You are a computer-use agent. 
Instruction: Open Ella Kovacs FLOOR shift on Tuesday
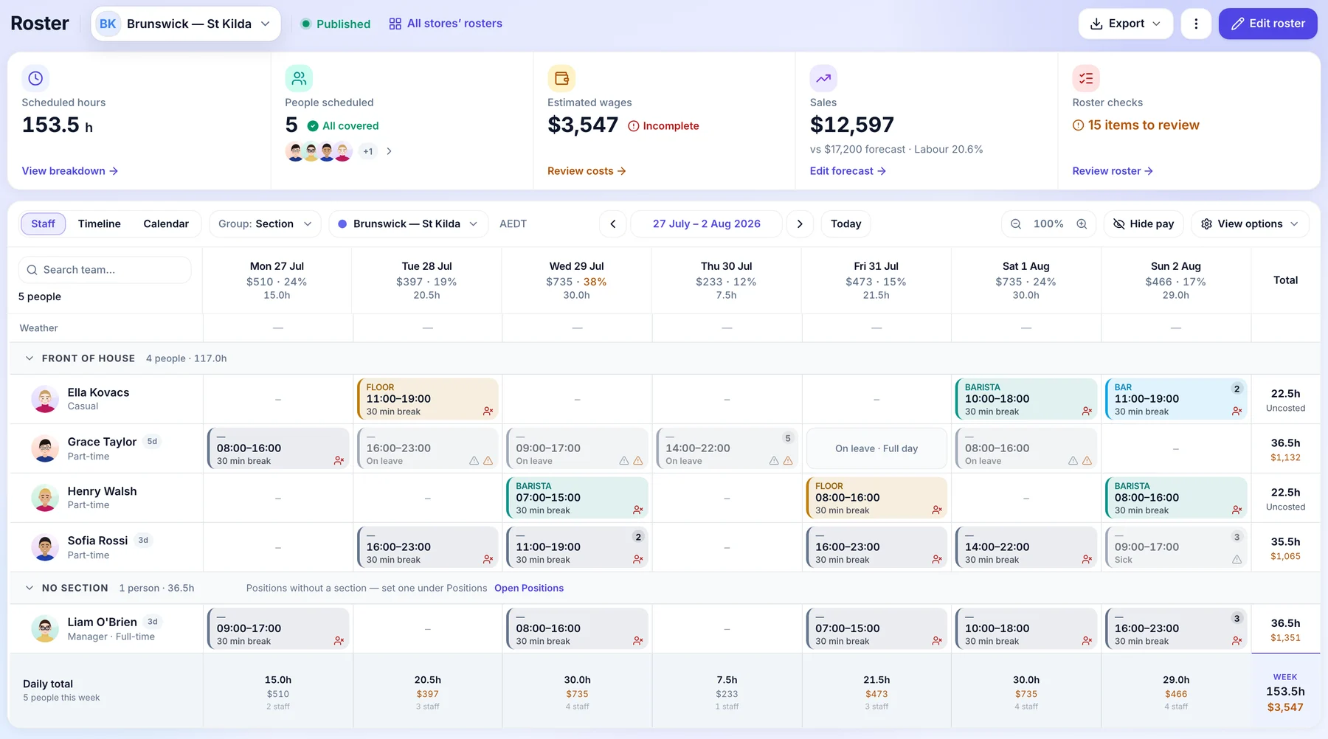point(427,399)
